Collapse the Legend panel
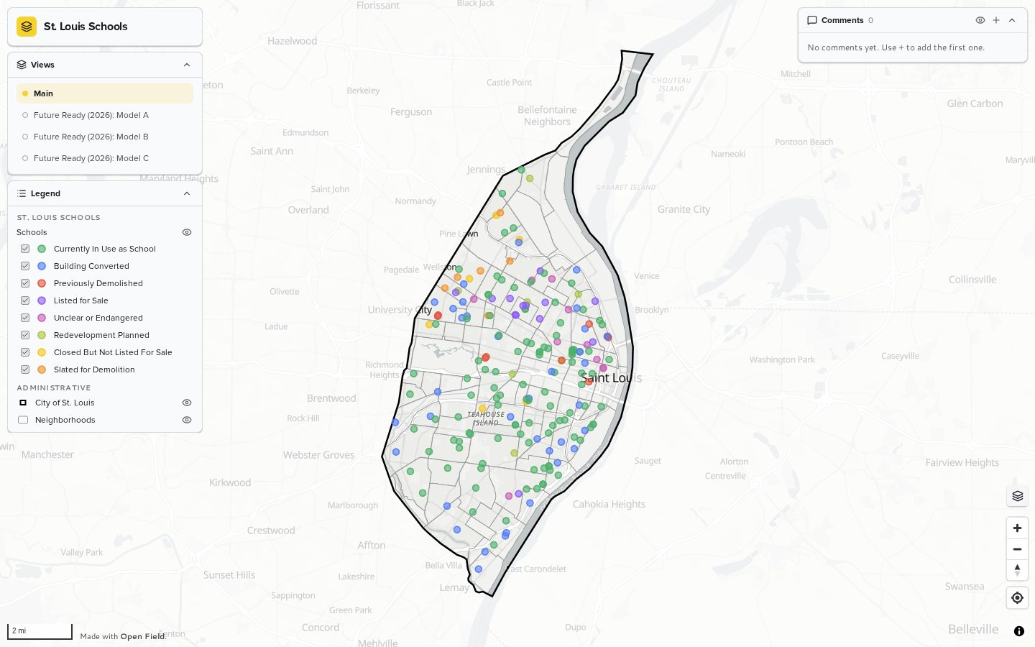 click(187, 193)
